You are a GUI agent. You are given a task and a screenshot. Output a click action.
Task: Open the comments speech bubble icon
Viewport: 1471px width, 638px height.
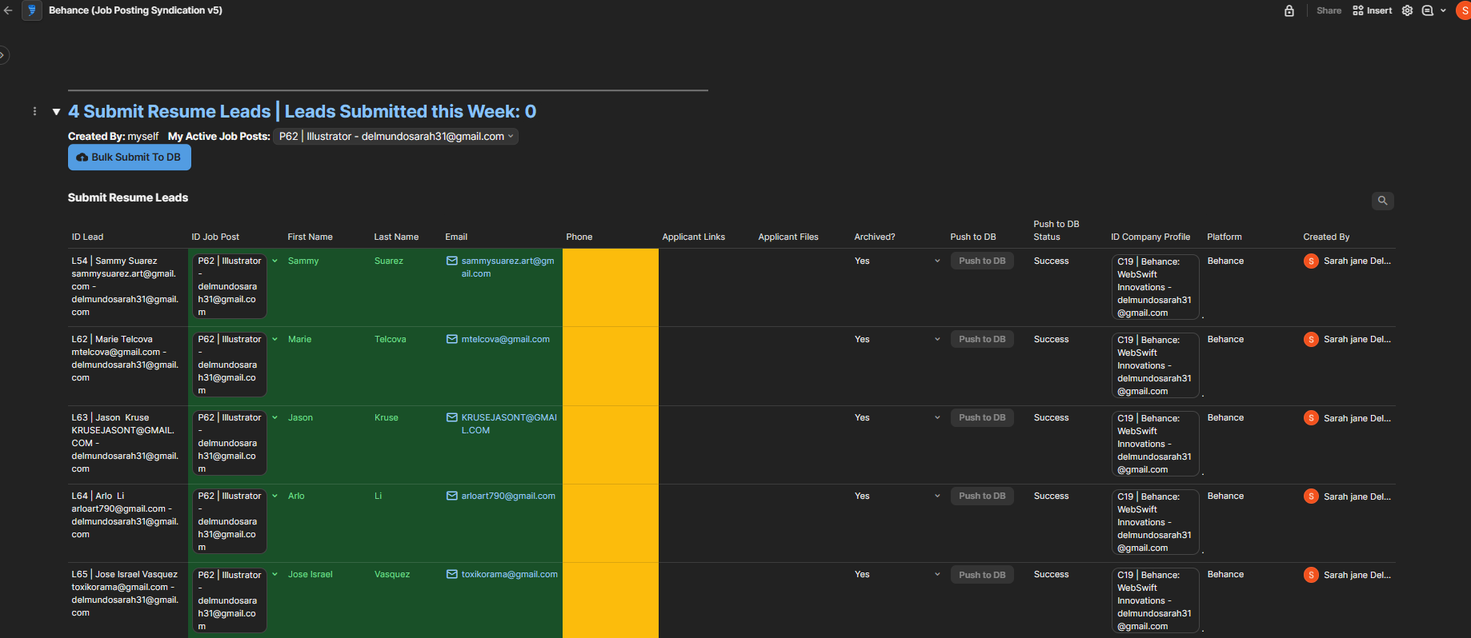[x=1428, y=10]
